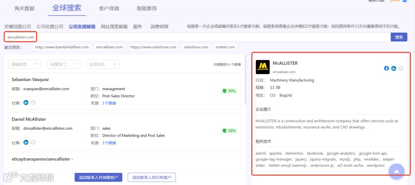Select 公司名搜邮箱 sub-tab

click(82, 26)
